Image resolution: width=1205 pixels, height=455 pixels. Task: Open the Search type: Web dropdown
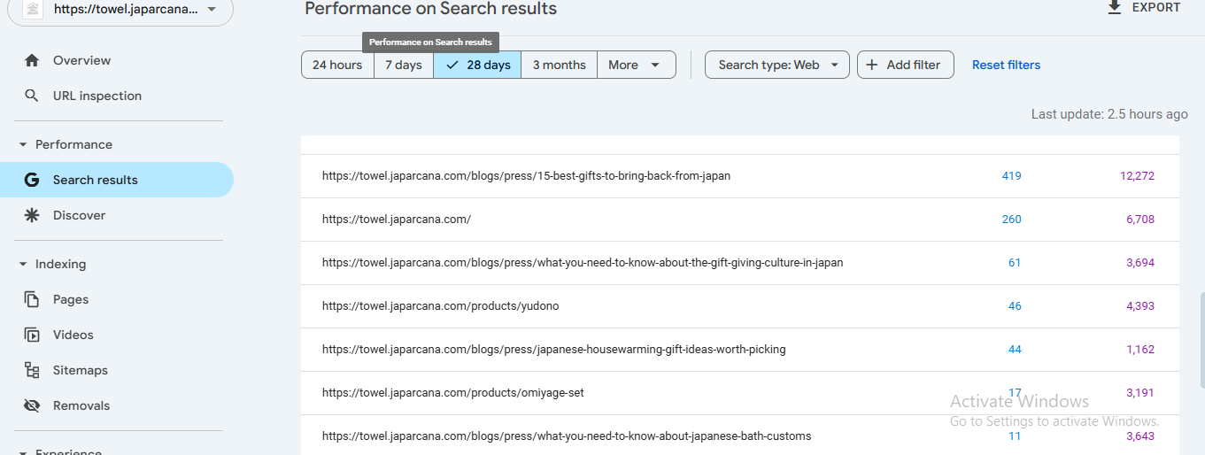(x=777, y=65)
